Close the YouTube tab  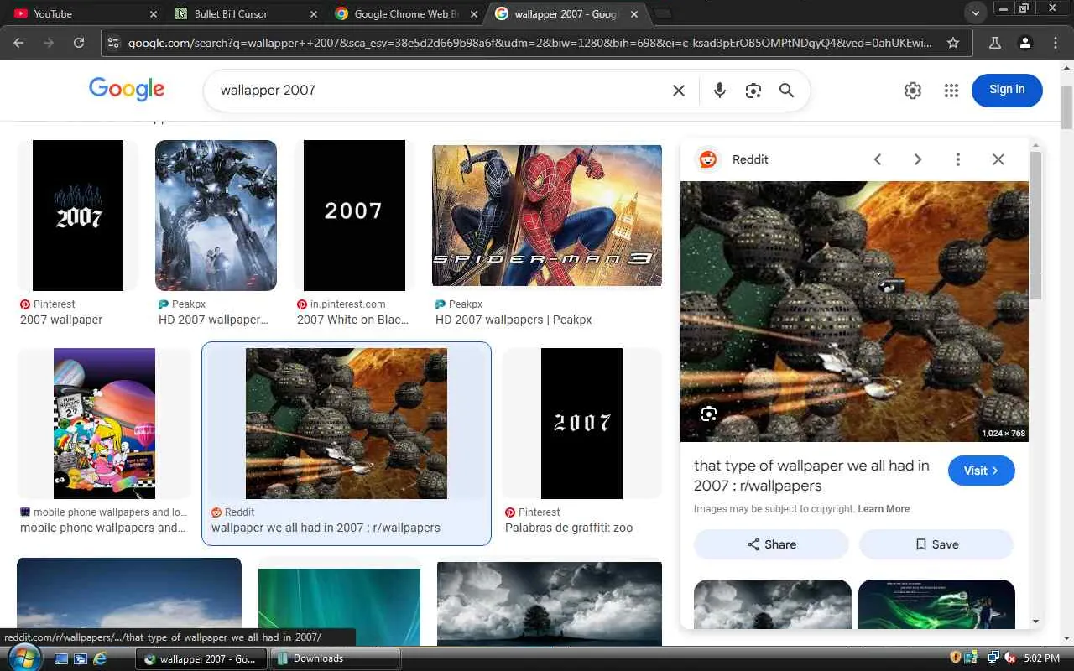click(x=153, y=14)
